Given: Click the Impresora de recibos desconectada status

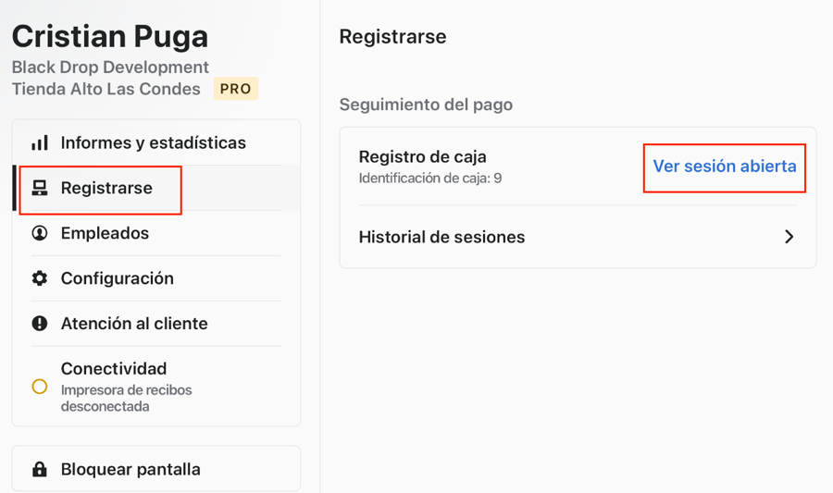Looking at the screenshot, I should point(126,398).
